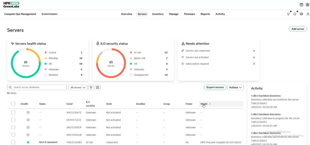Sort by the Power column header
This screenshot has height=145, width=310.
click(x=189, y=104)
